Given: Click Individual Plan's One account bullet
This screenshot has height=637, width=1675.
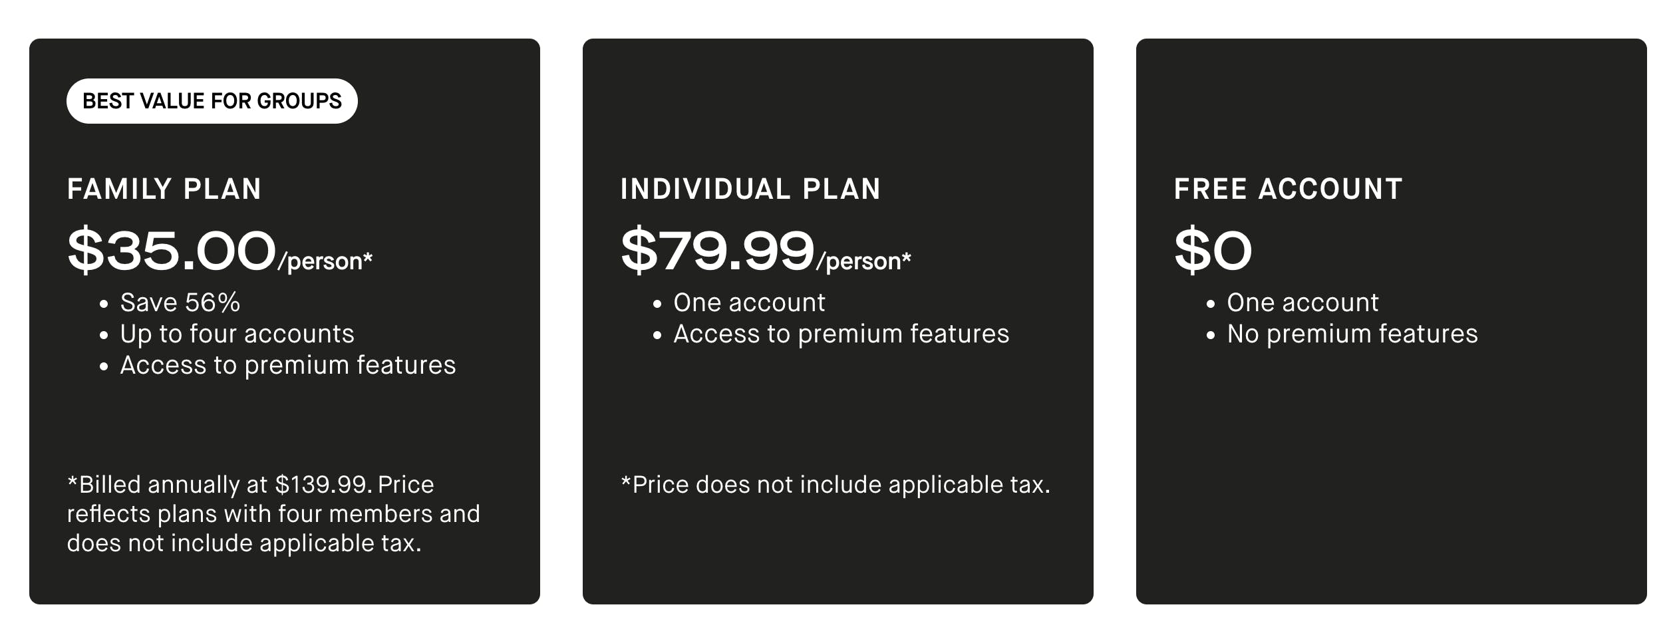Looking at the screenshot, I should (749, 303).
